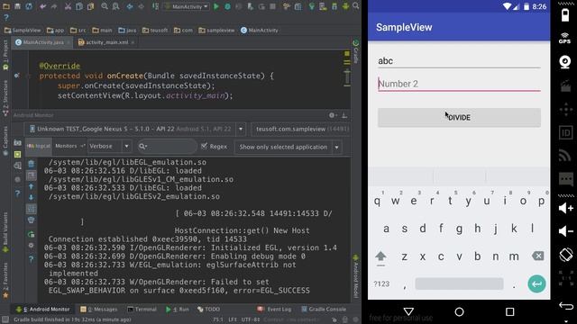Click the Open folder icon in the toolbar
Image resolution: width=577 pixels, height=324 pixels.
(x=6, y=6)
